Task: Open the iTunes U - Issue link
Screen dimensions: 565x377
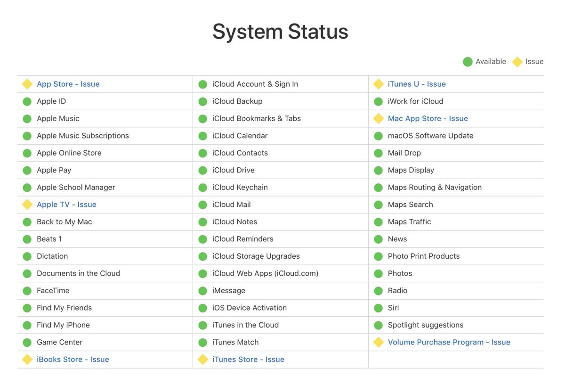Action: 417,84
